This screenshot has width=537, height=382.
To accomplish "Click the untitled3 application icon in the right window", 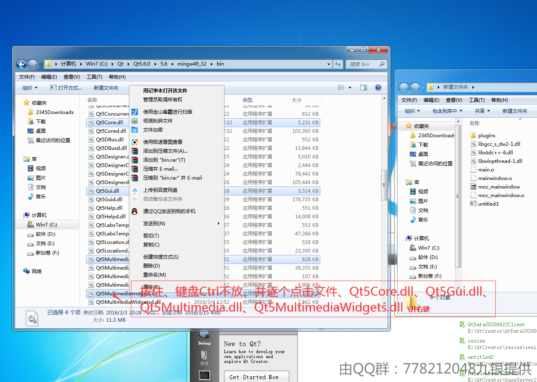I will tap(473, 204).
